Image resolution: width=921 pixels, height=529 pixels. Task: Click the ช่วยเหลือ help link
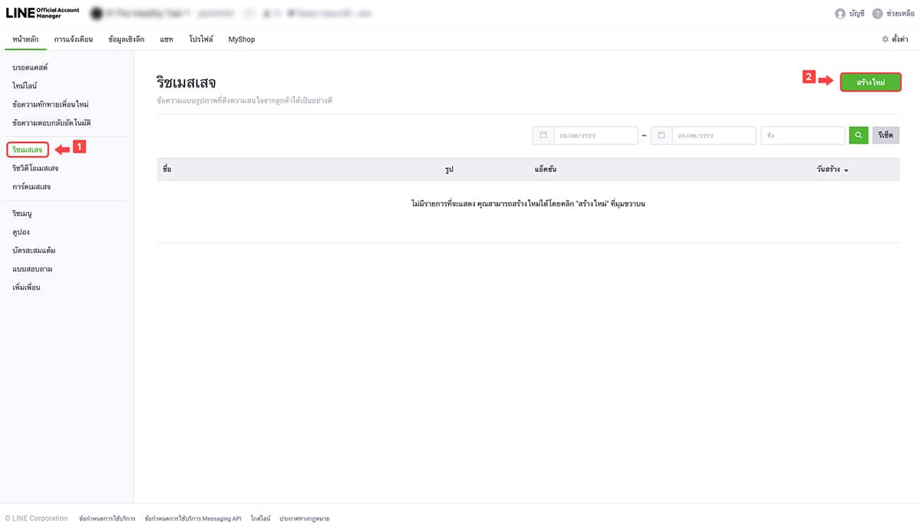point(899,14)
